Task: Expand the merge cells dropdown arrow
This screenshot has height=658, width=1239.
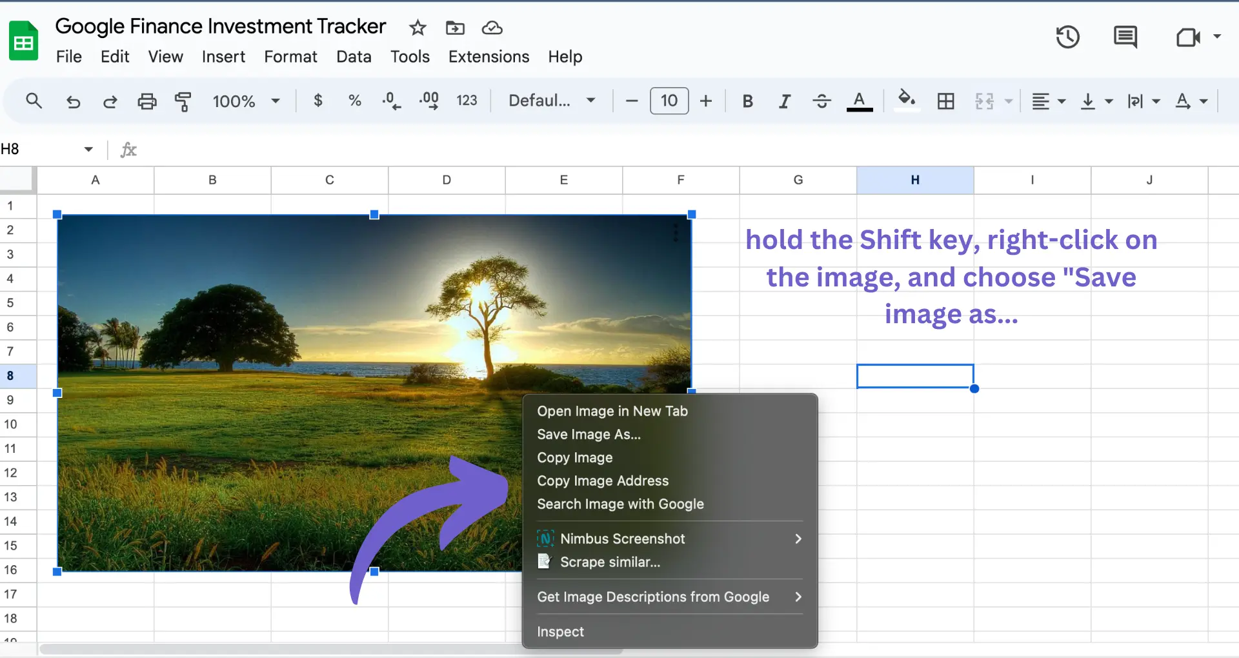Action: (x=1008, y=101)
